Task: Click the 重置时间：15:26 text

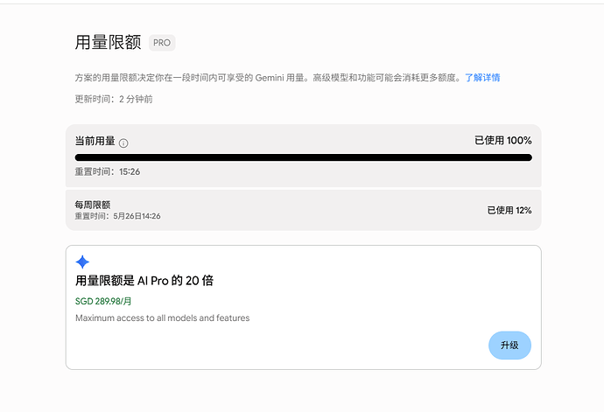Action: (x=108, y=171)
